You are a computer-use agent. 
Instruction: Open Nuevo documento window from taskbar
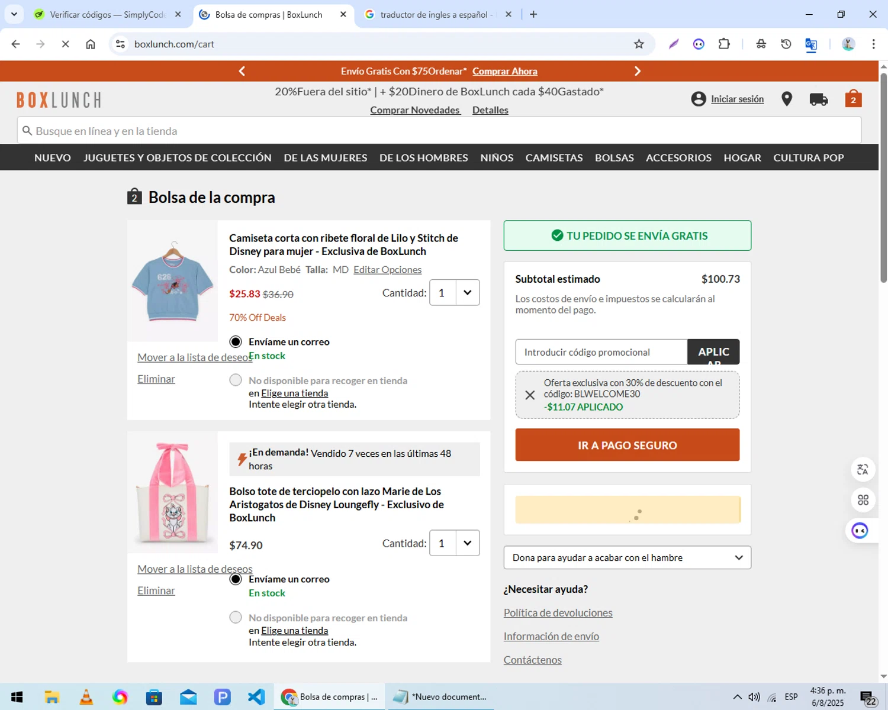441,697
